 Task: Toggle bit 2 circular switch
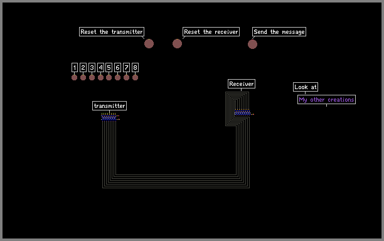click(x=83, y=78)
